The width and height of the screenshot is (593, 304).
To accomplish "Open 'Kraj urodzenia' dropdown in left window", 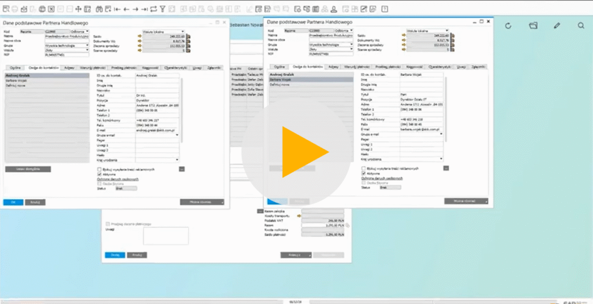I will click(x=176, y=159).
